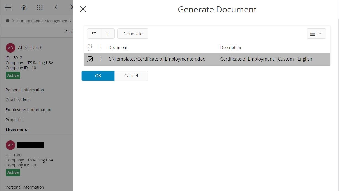Click the list view icon in toolbar
This screenshot has height=191, width=339.
pyautogui.click(x=94, y=34)
